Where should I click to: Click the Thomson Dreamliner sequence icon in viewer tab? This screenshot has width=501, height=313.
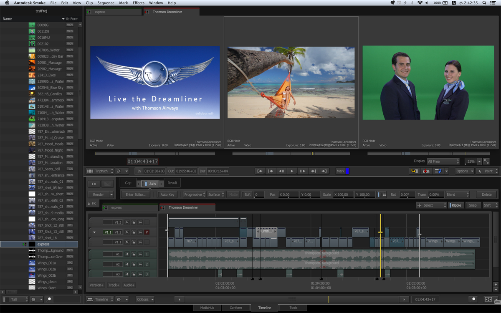pos(147,12)
